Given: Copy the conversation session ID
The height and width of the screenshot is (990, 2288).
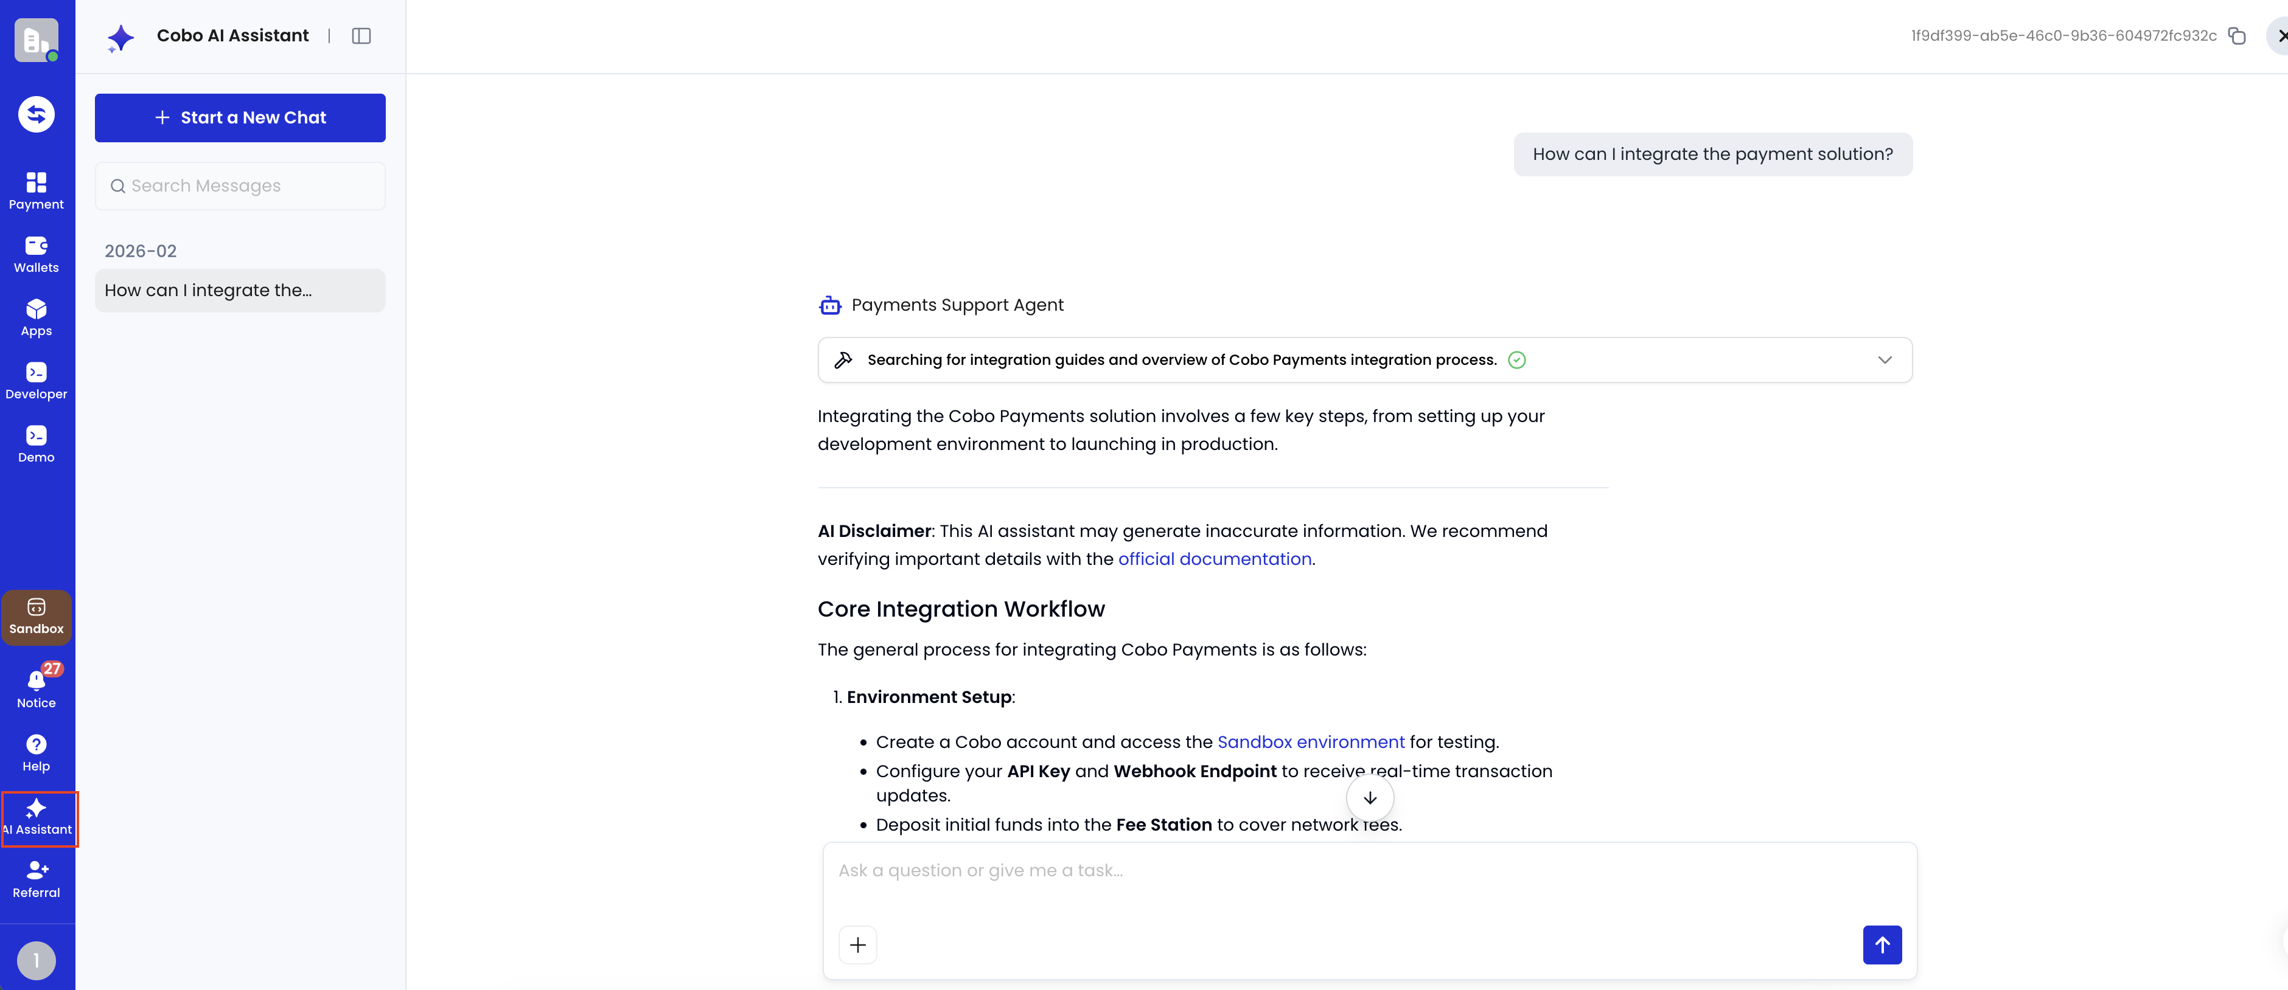Looking at the screenshot, I should pyautogui.click(x=2236, y=35).
